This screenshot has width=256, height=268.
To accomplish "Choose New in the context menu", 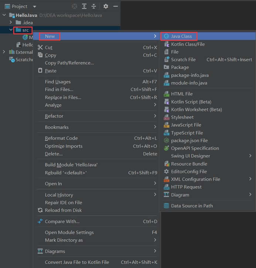I will 97,36.
